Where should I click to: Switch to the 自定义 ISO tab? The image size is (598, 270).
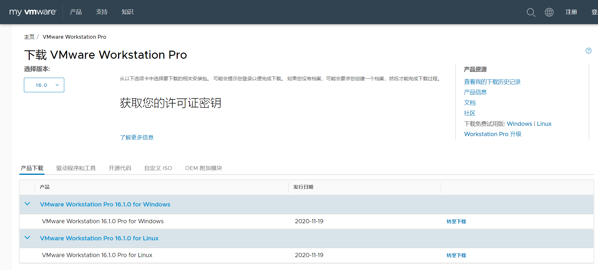coord(158,168)
